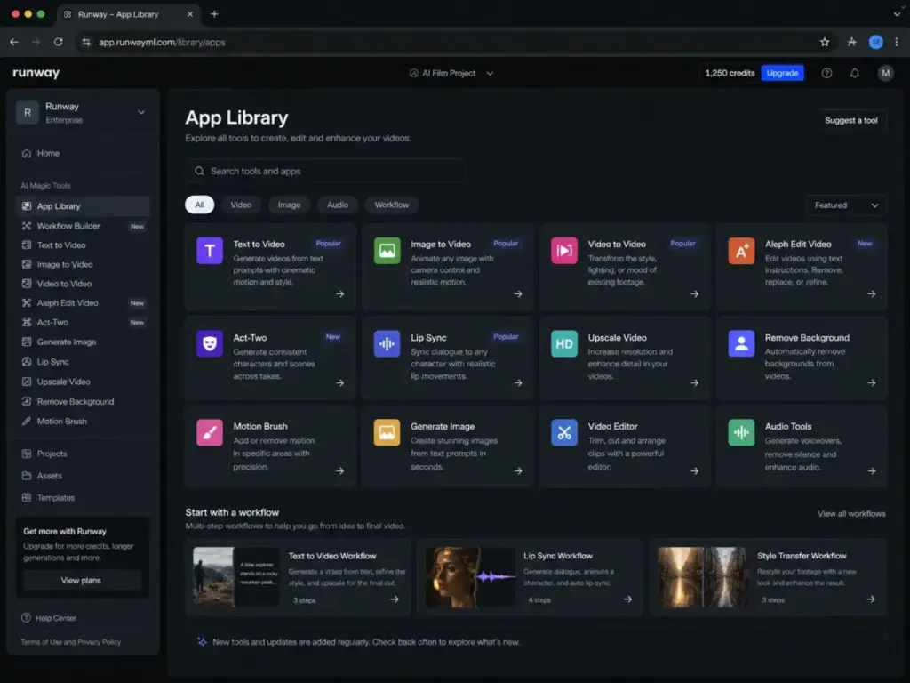The image size is (910, 683).
Task: Reload the page in browser
Action: (58, 42)
